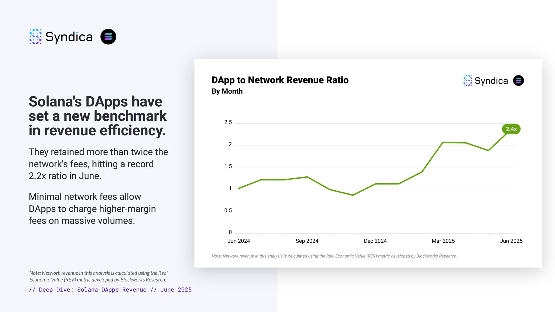Viewport: 555px width, 312px height.
Task: Click the paragraph mentioning record 2.2x ratio
Action: [x=98, y=164]
